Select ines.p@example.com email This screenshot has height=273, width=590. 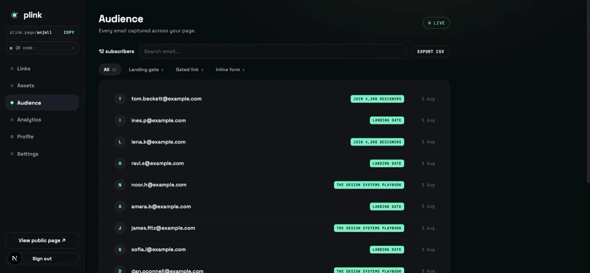pos(158,120)
